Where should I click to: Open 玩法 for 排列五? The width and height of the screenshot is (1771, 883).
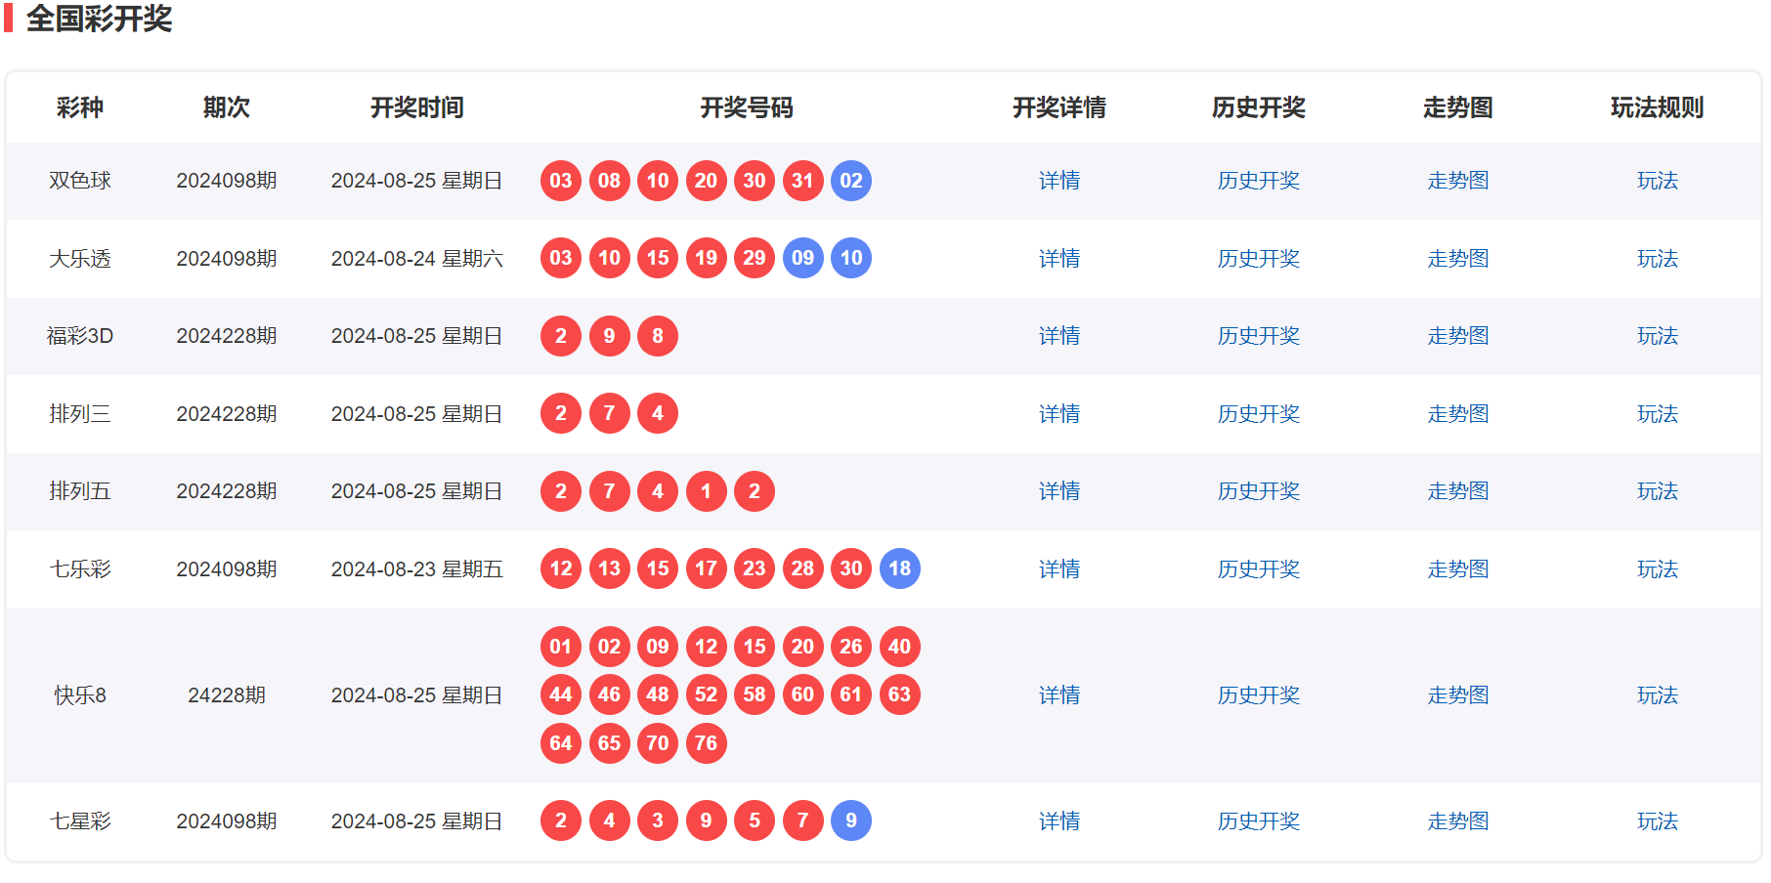[1657, 491]
